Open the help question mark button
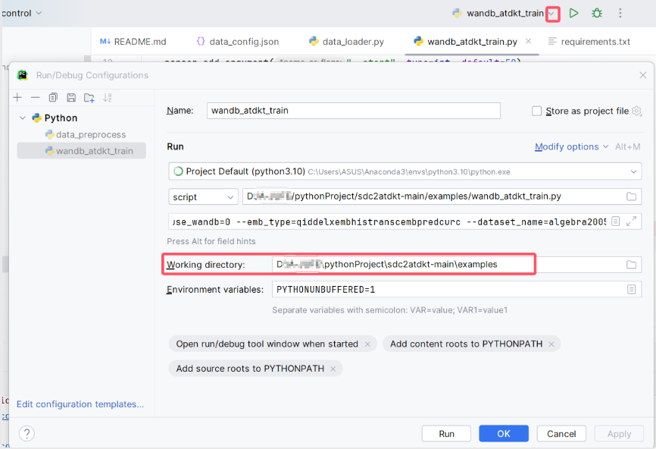This screenshot has height=449, width=656. click(27, 434)
